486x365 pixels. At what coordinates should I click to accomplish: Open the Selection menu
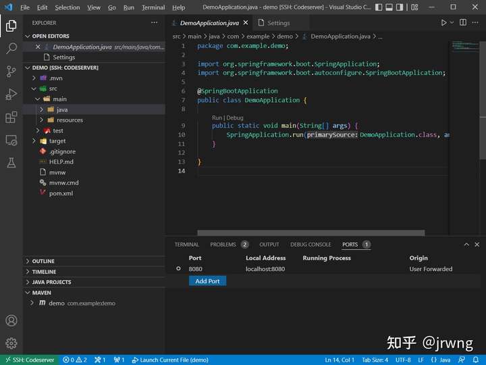click(67, 7)
